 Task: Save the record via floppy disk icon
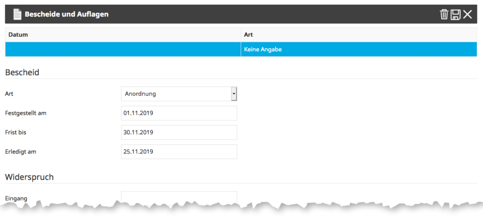pyautogui.click(x=456, y=15)
